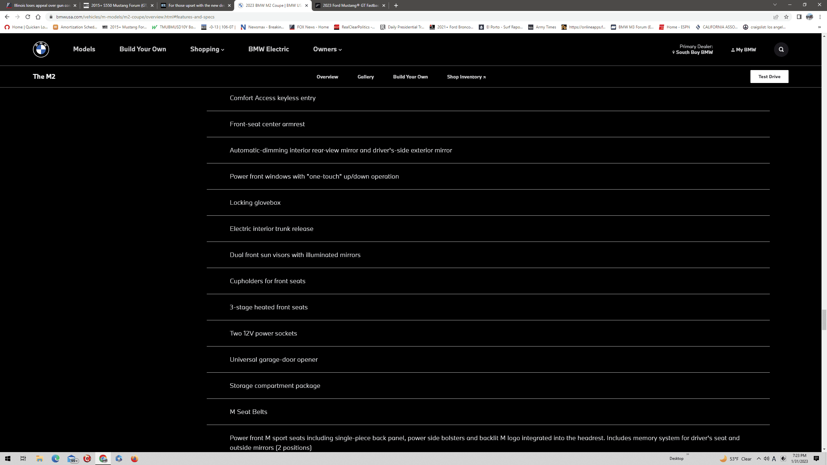Screen dimensions: 827x465
Task: Open Build Your Own in main navigation
Action: click(143, 49)
